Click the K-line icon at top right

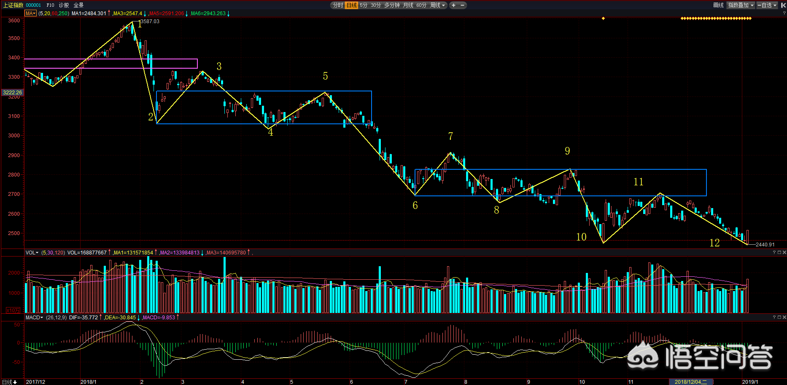(x=783, y=5)
